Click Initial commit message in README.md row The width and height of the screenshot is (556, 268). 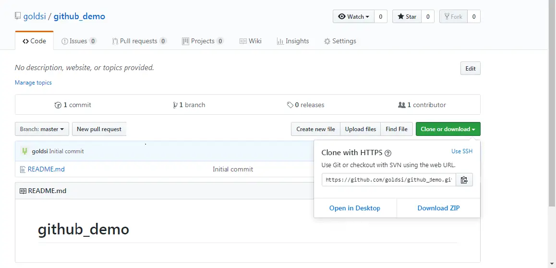click(x=233, y=170)
